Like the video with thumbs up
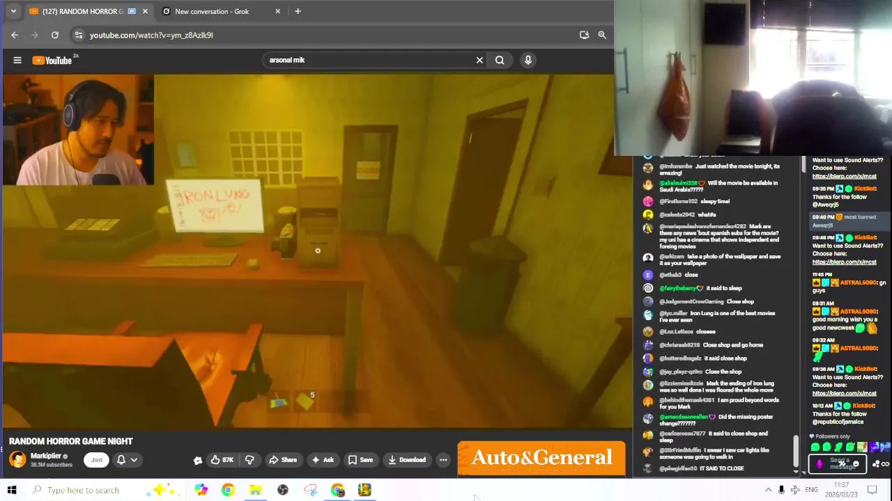Image resolution: width=892 pixels, height=501 pixels. 222,460
